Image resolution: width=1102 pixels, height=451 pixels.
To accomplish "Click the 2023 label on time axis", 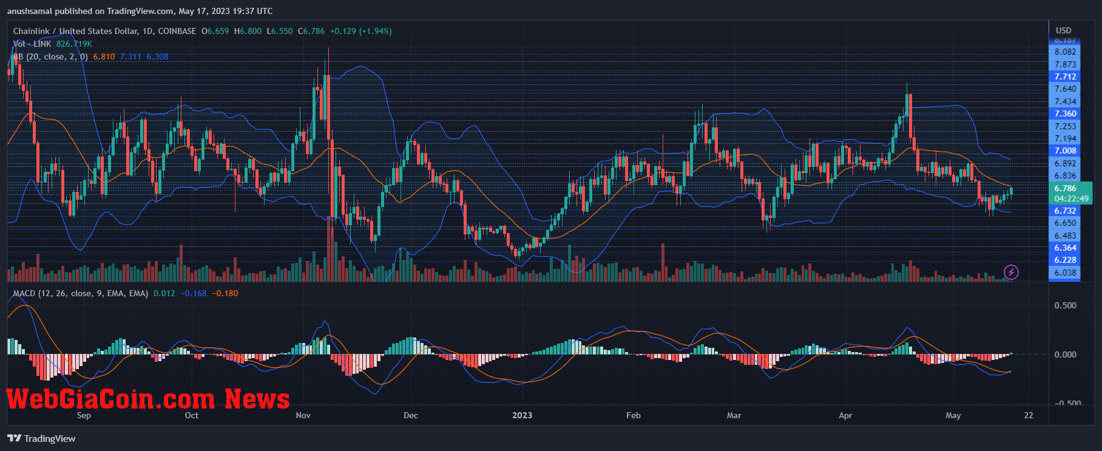I will click(522, 415).
